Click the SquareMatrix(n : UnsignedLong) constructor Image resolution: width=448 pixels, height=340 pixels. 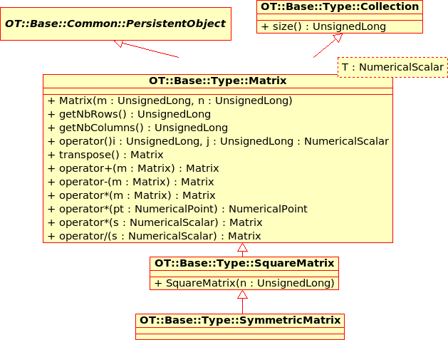pos(244,283)
